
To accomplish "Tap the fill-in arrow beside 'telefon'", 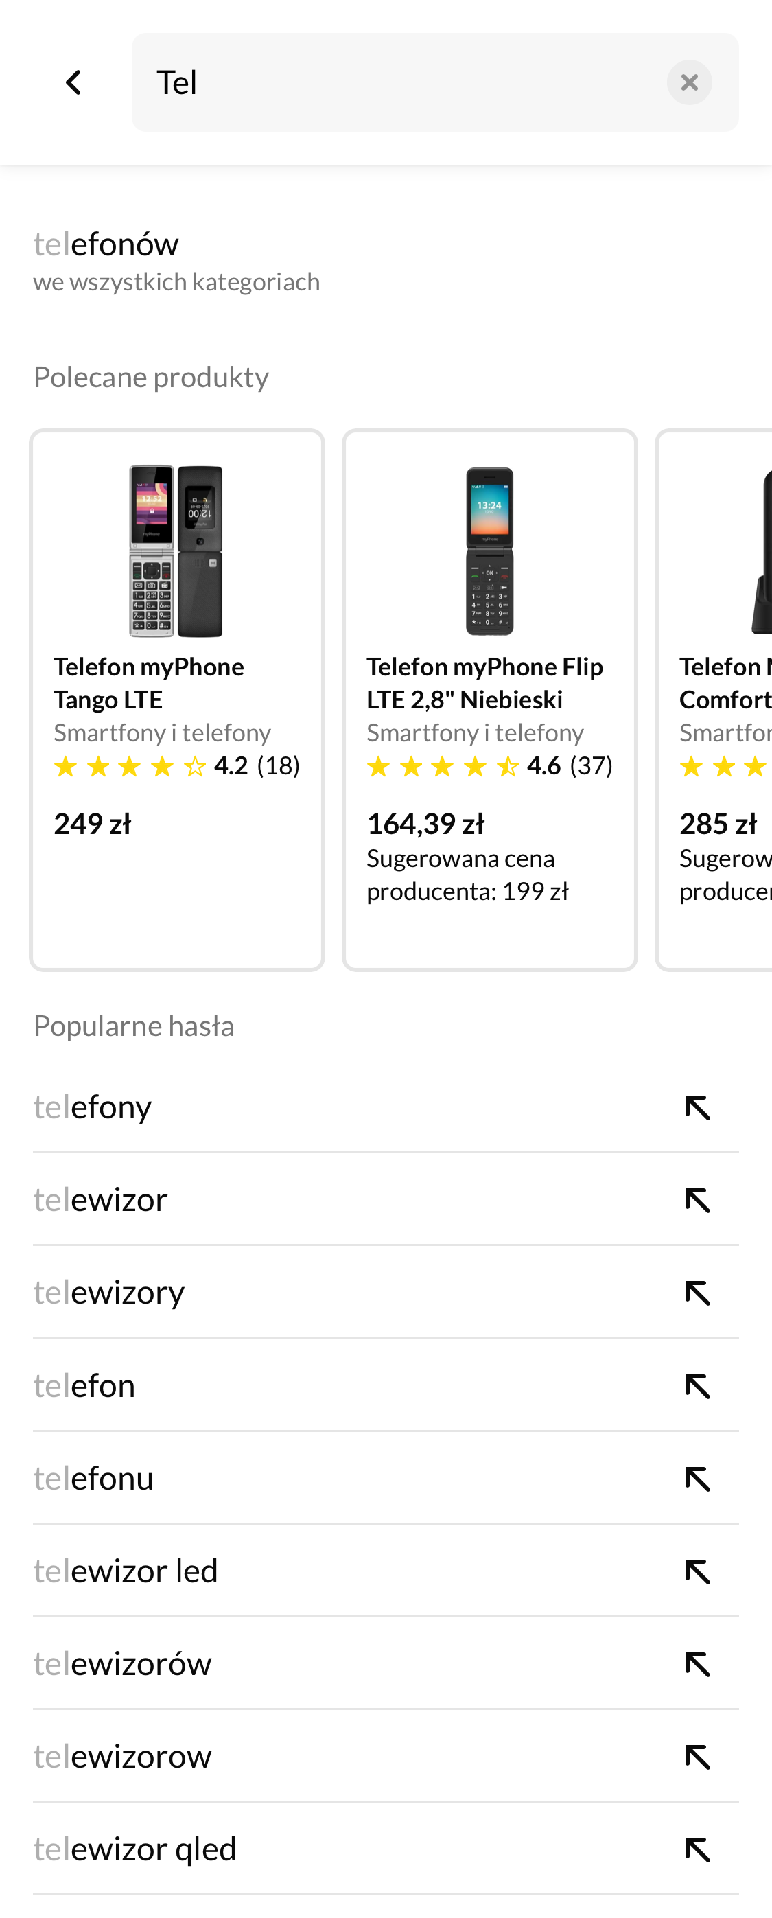I will [x=697, y=1387].
